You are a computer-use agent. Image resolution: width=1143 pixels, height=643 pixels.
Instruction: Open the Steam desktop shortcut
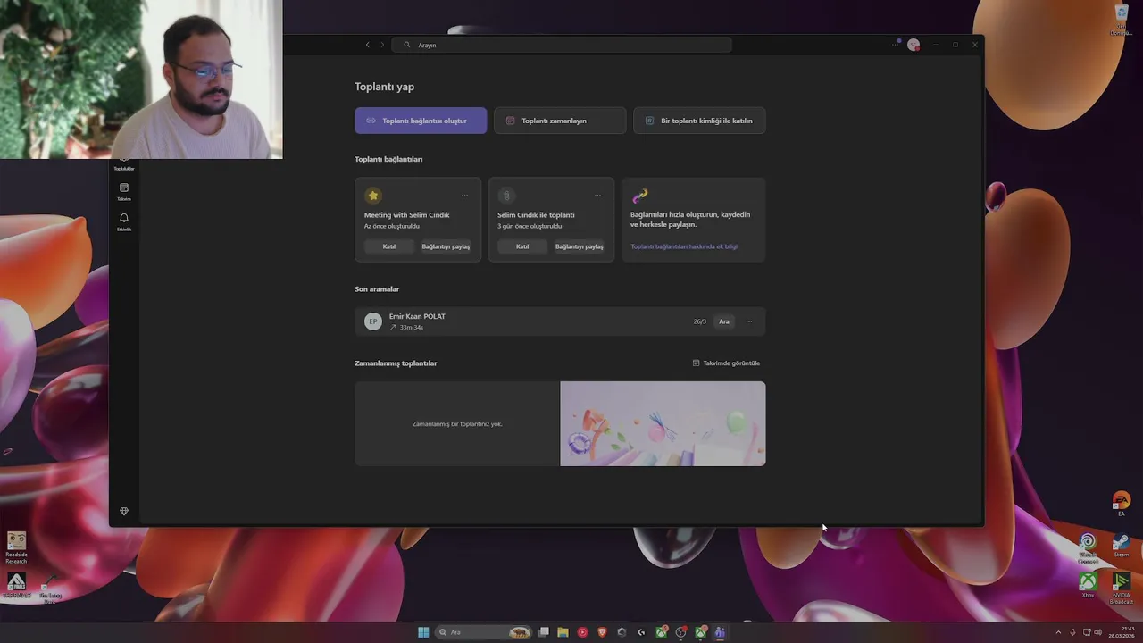[x=1122, y=545]
